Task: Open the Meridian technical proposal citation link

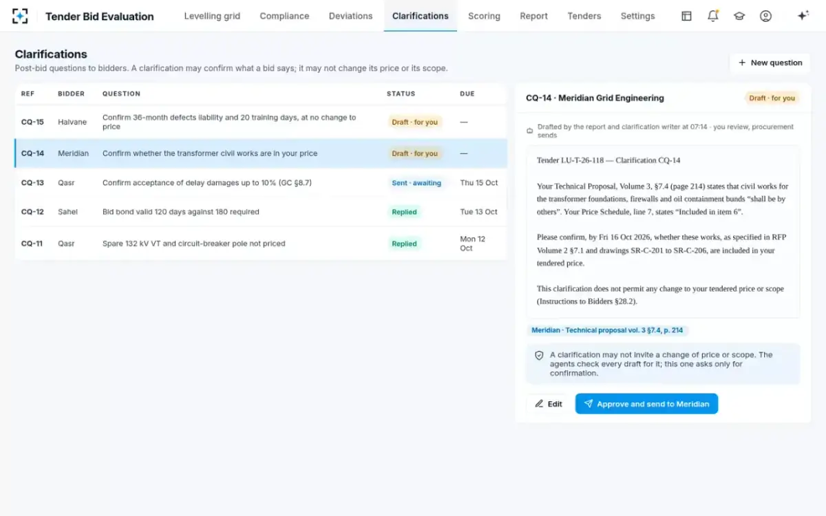Action: click(x=607, y=330)
